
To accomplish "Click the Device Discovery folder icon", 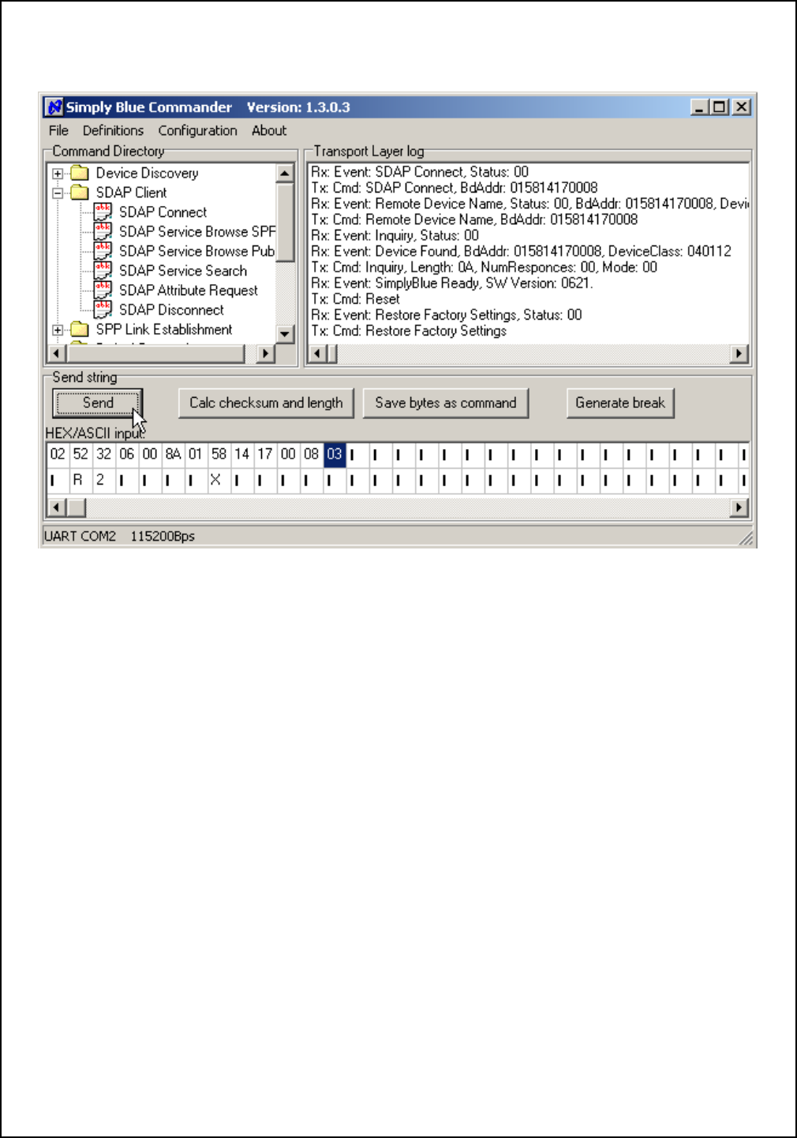I will coord(79,173).
